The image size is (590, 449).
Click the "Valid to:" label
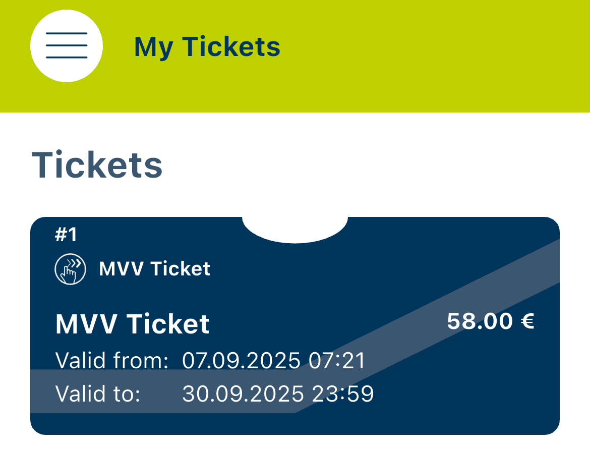tap(98, 394)
